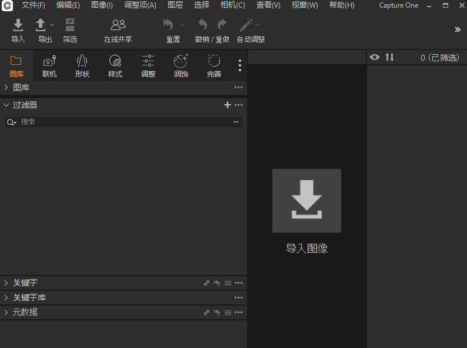Open the 选择 menu
The height and width of the screenshot is (348, 467).
coord(202,5)
